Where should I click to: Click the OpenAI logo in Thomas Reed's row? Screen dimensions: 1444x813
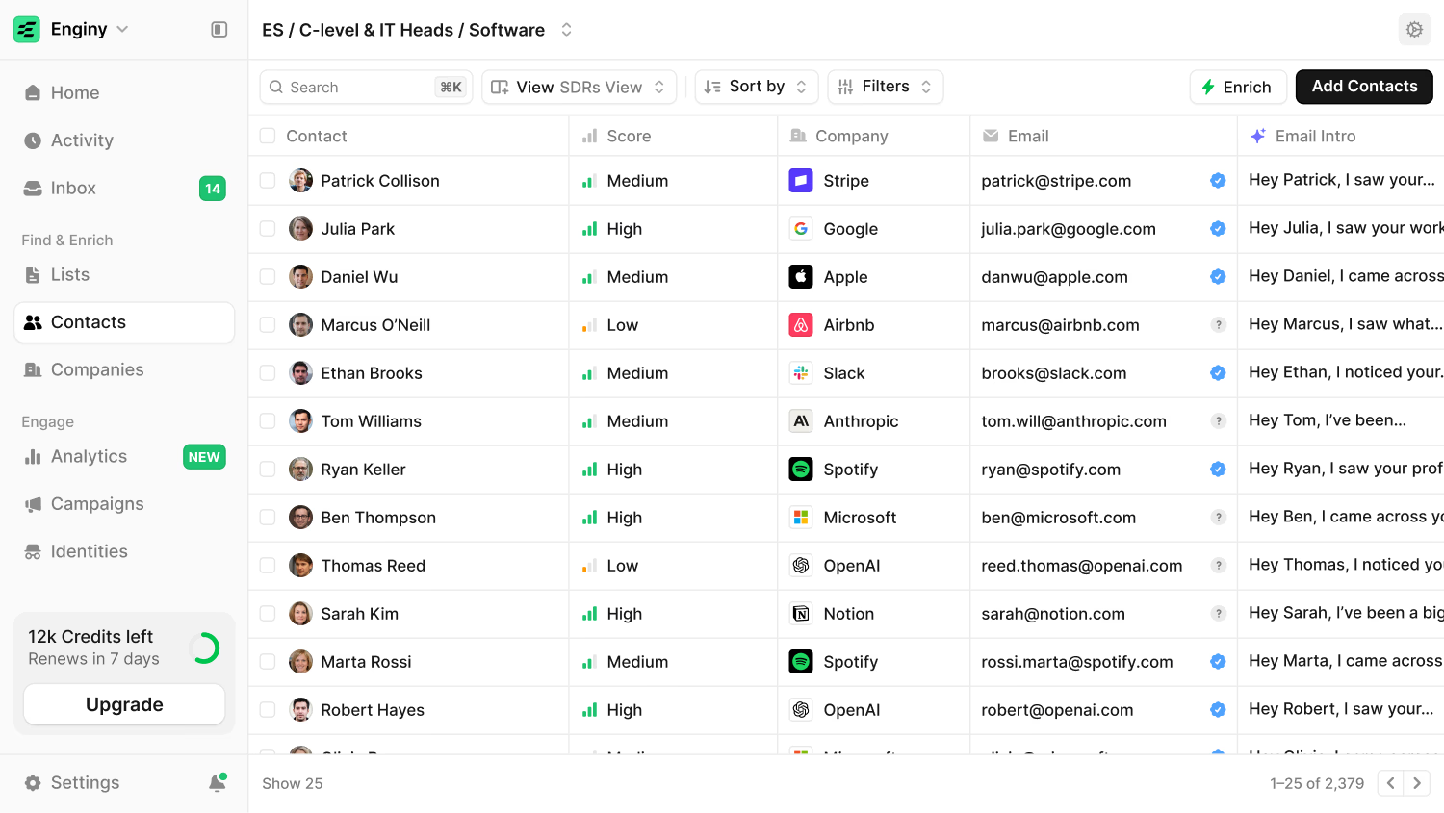801,566
